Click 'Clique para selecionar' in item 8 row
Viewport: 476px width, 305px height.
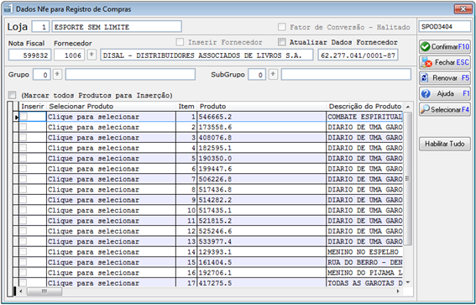(x=111, y=190)
